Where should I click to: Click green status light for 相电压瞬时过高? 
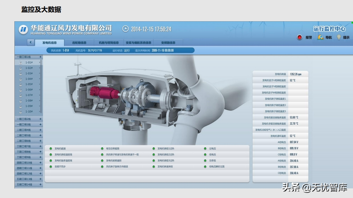205,167
